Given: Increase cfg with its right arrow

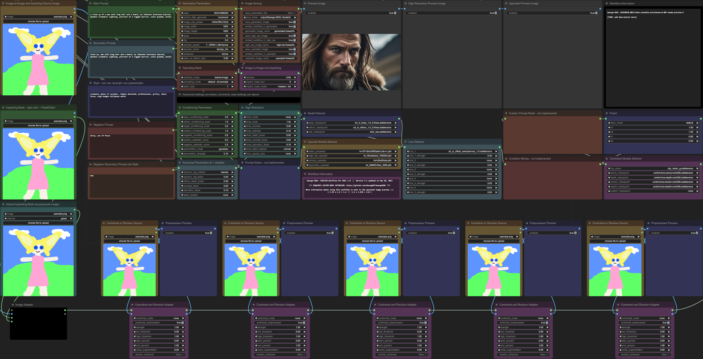Looking at the screenshot, I should click(232, 40).
